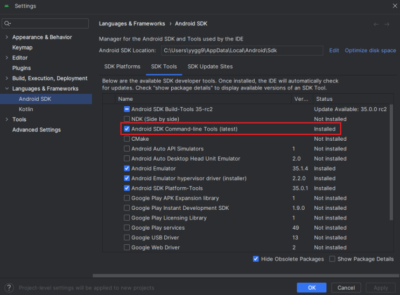Uncheck Android SDK Platform-Tools checkbox
This screenshot has width=400, height=295.
[127, 188]
